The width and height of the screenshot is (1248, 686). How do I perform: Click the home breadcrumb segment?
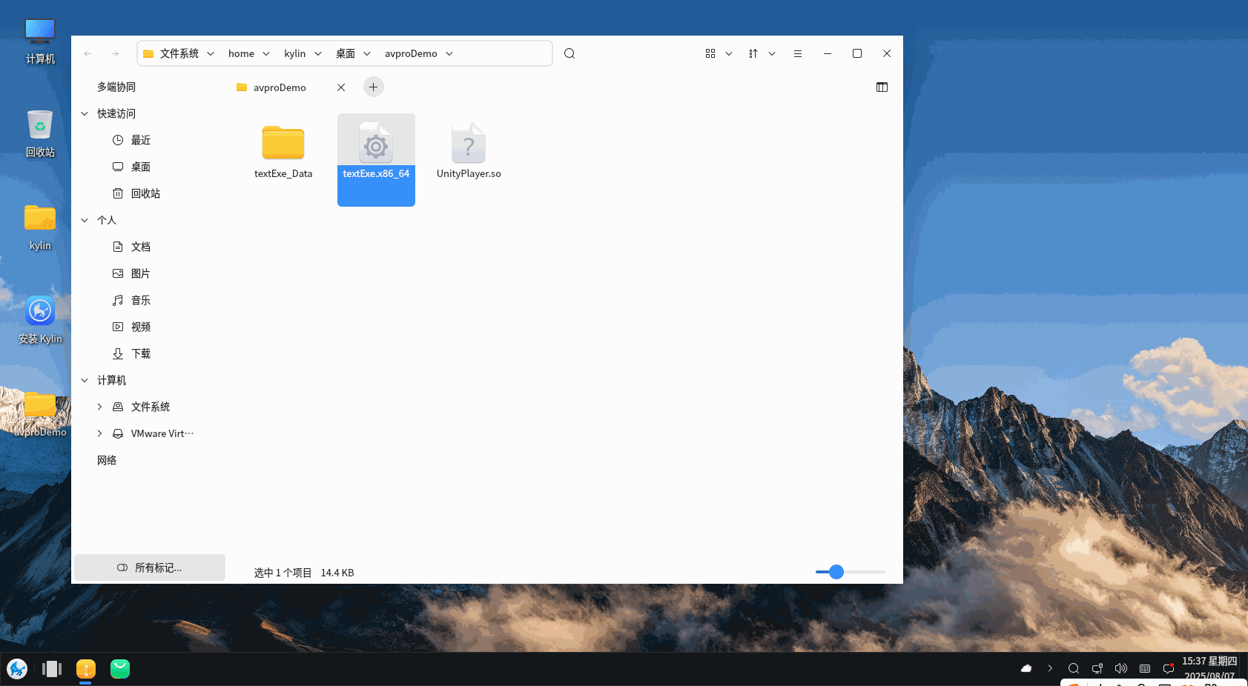point(241,53)
